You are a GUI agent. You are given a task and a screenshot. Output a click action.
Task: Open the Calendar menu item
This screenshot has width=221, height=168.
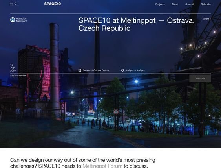206,4
